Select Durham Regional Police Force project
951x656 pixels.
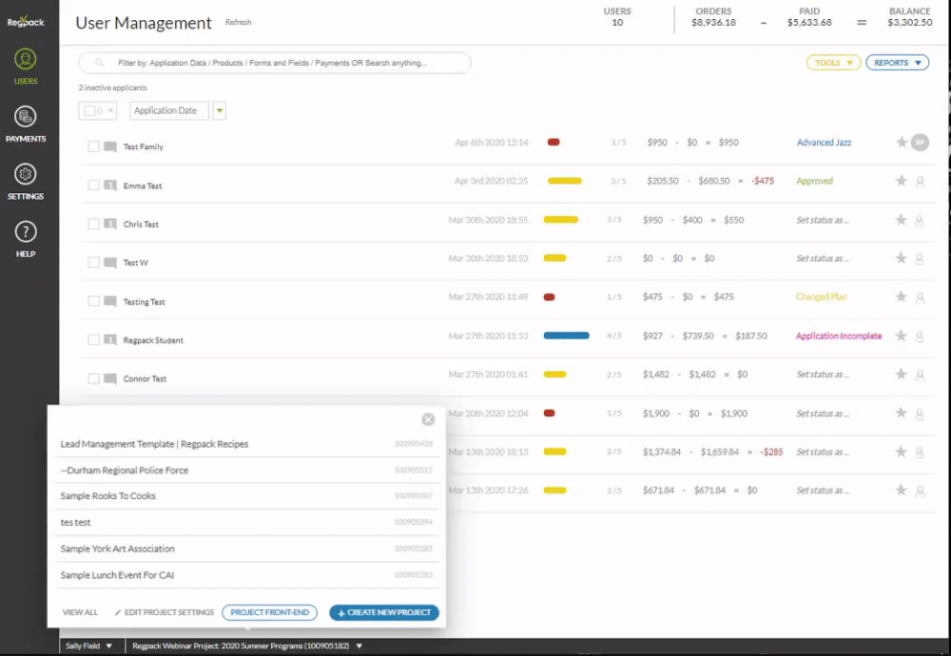246,470
